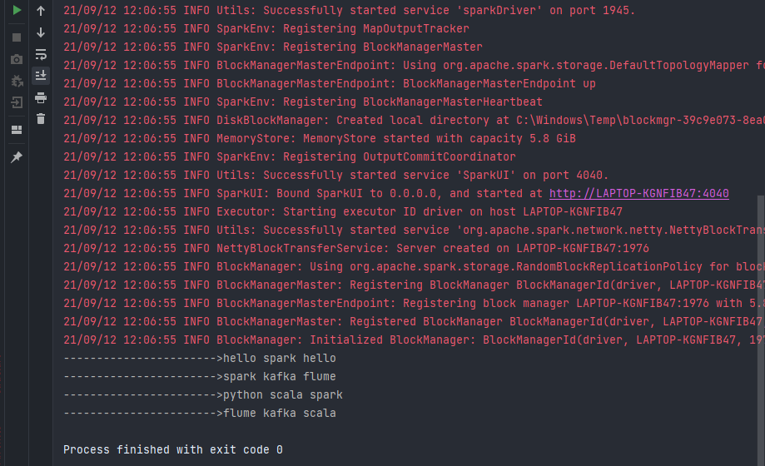
Task: Click the Attach Debugger bug icon
Action: (x=17, y=81)
